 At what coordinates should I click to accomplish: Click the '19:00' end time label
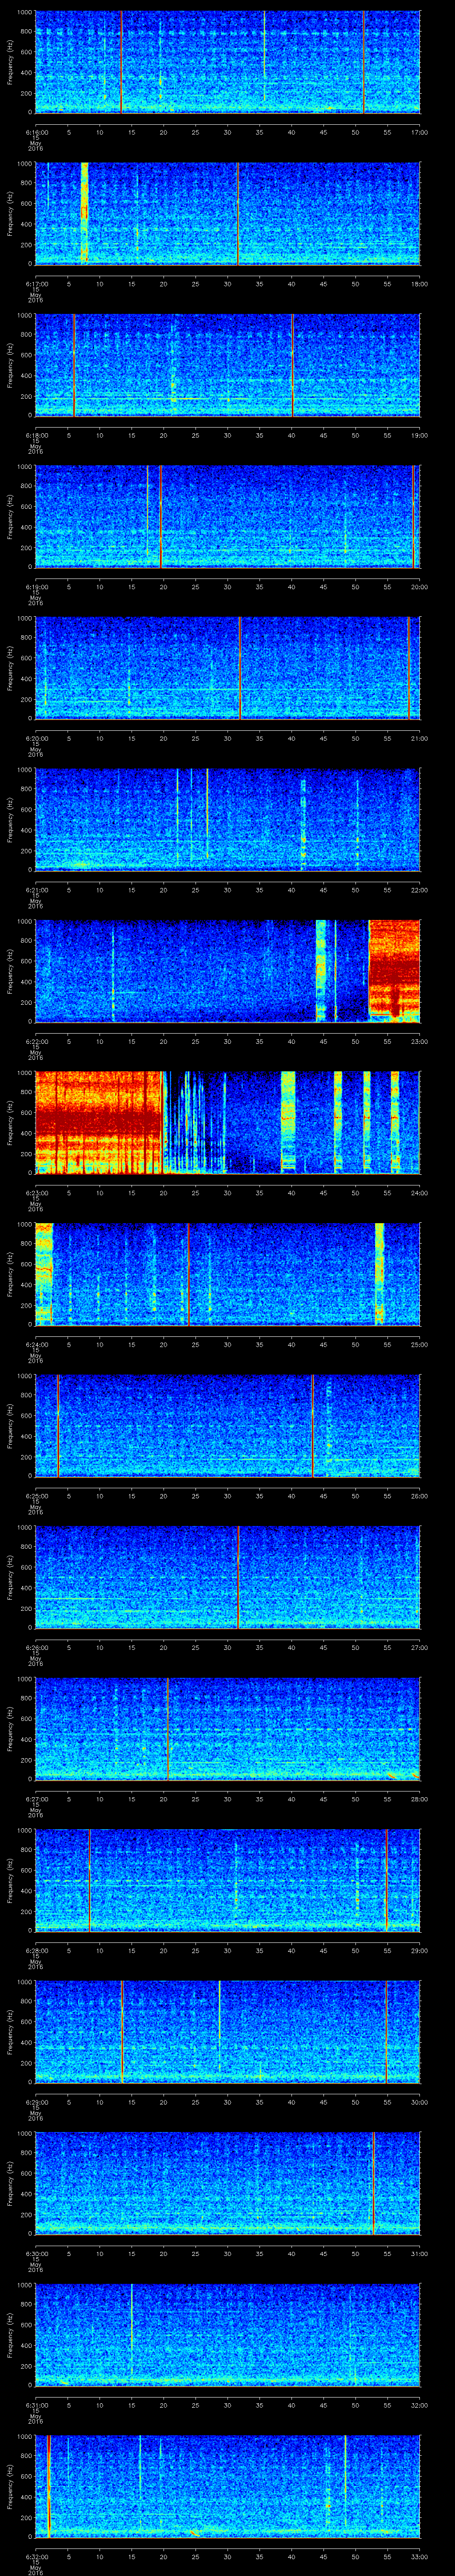click(x=419, y=436)
